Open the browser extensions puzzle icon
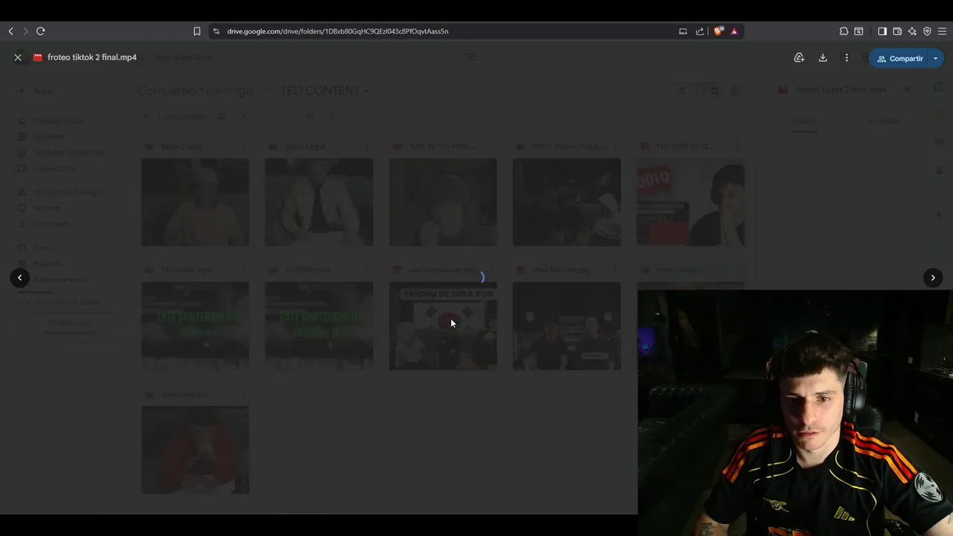 tap(844, 31)
